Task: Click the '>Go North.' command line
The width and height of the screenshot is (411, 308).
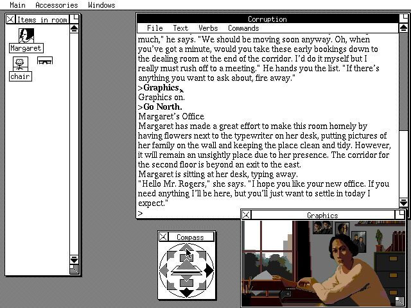Action: [x=160, y=107]
